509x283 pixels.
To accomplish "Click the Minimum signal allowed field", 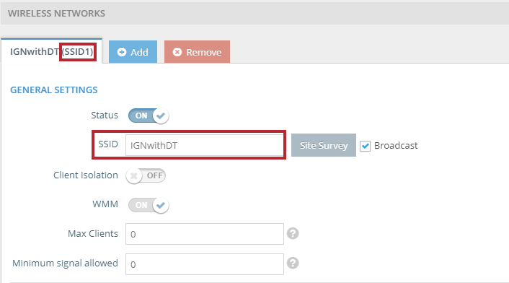I will tap(205, 264).
